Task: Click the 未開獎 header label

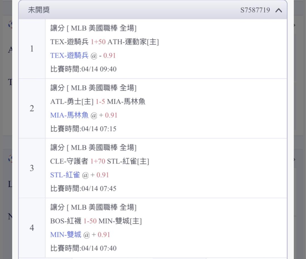Action: point(39,10)
